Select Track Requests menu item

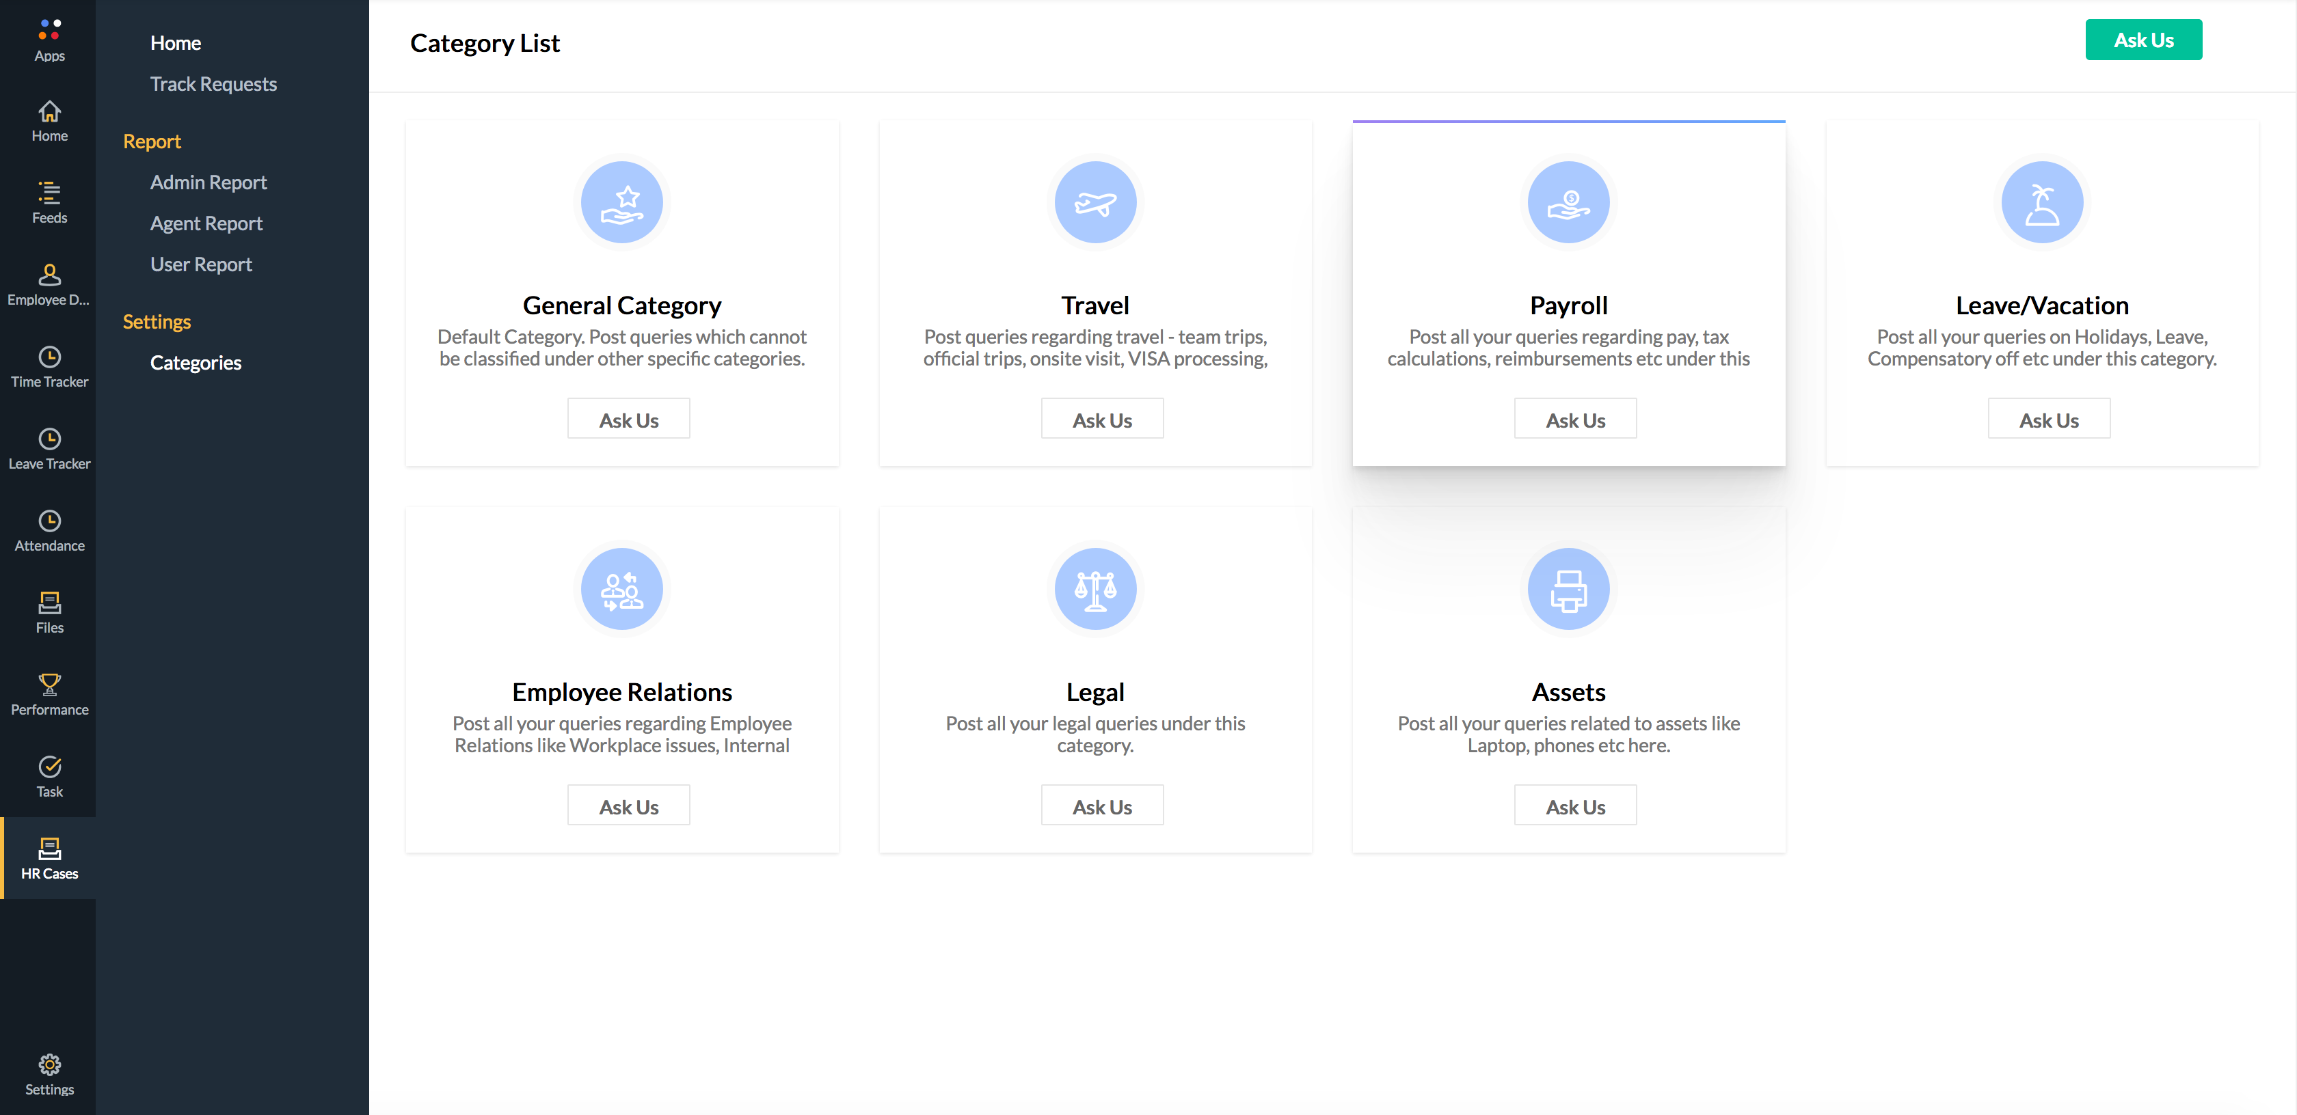pos(213,84)
